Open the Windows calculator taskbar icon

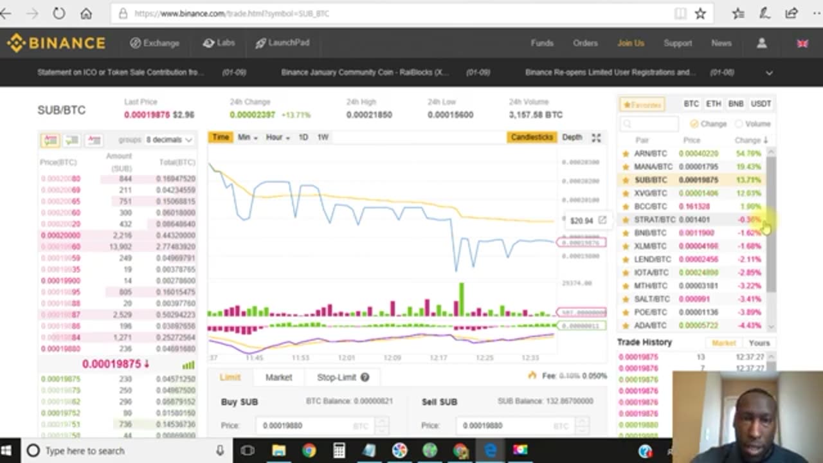pyautogui.click(x=339, y=450)
